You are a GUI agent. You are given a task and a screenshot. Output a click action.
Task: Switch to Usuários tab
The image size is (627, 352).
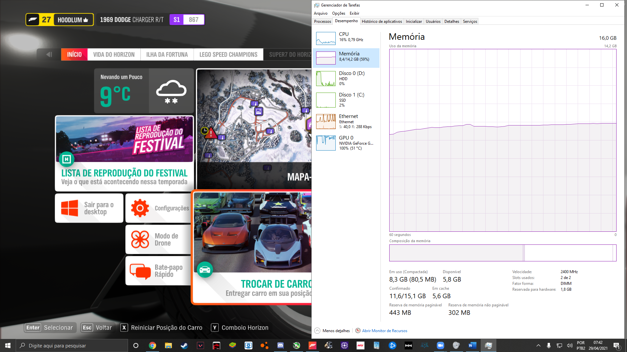(433, 22)
